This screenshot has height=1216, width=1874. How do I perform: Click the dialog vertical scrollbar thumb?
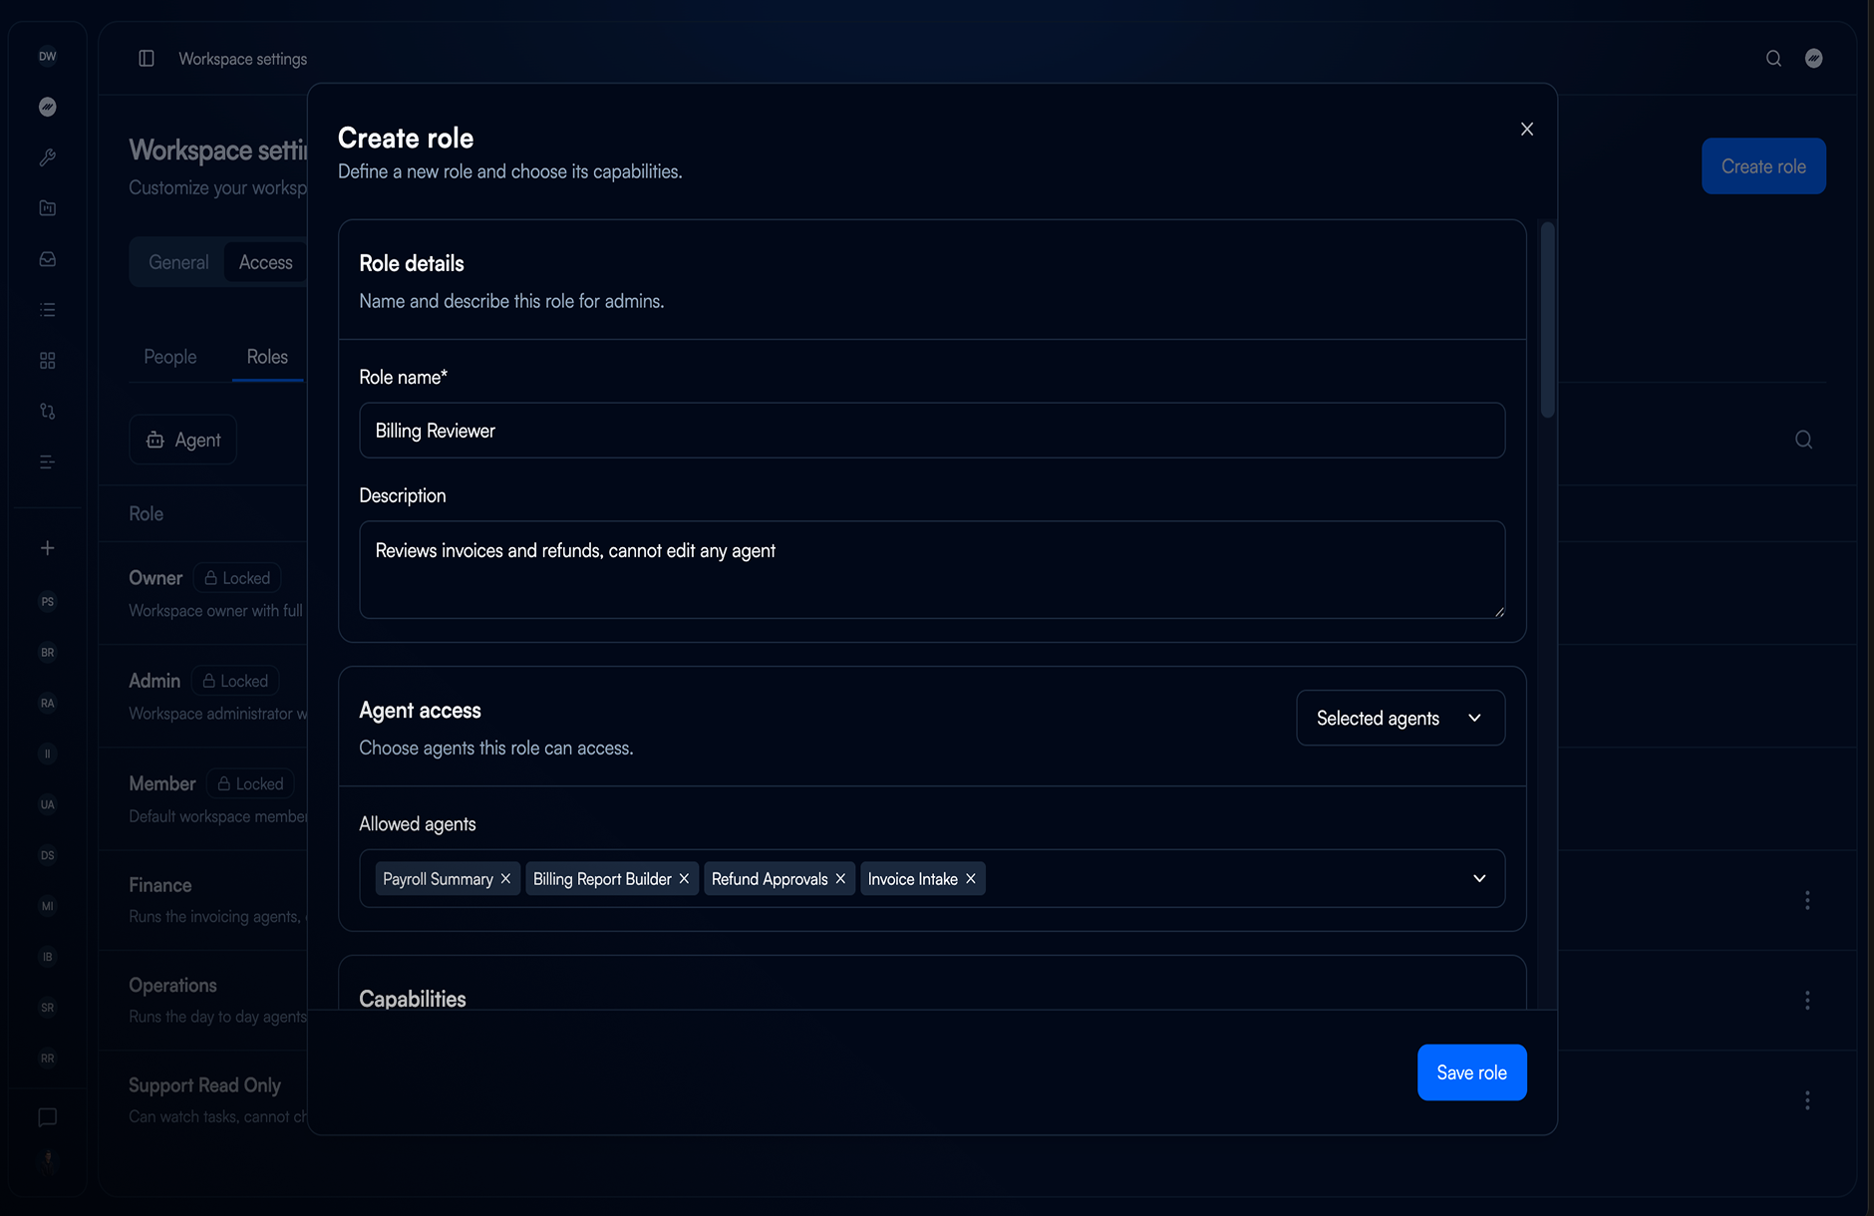[1547, 320]
